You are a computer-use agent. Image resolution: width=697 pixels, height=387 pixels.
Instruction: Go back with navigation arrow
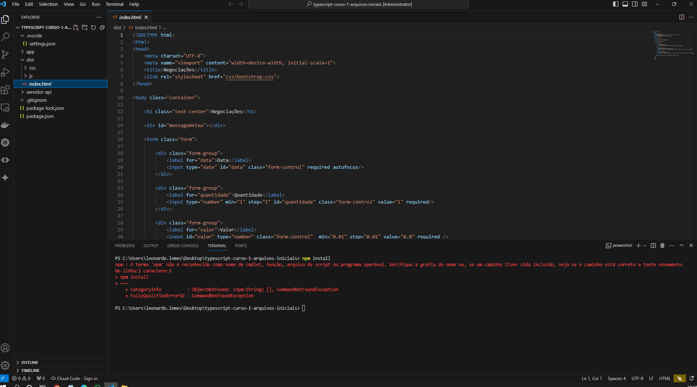pyautogui.click(x=231, y=4)
